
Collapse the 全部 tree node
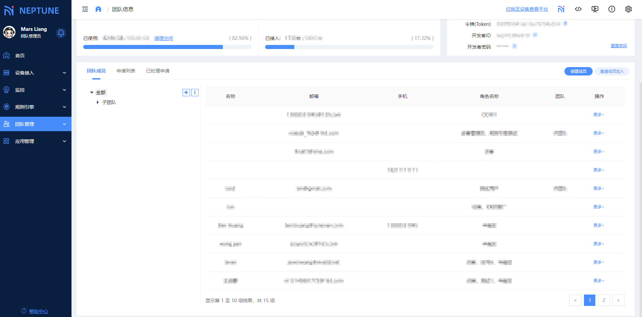92,93
